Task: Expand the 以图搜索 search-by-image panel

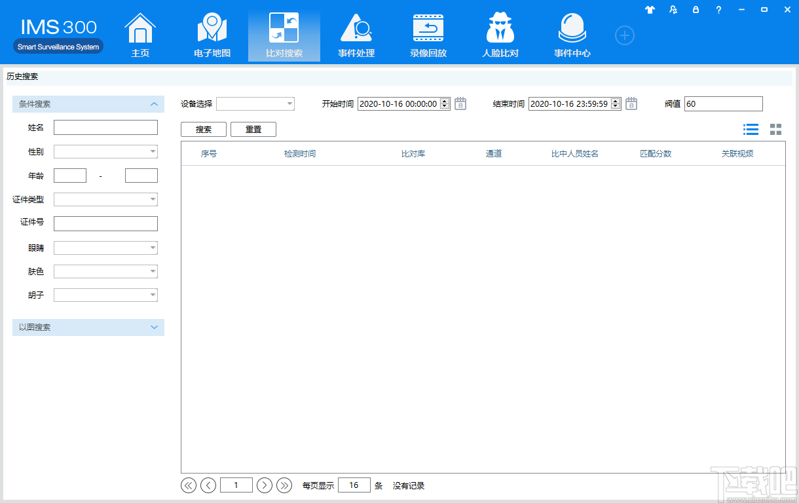Action: 154,327
